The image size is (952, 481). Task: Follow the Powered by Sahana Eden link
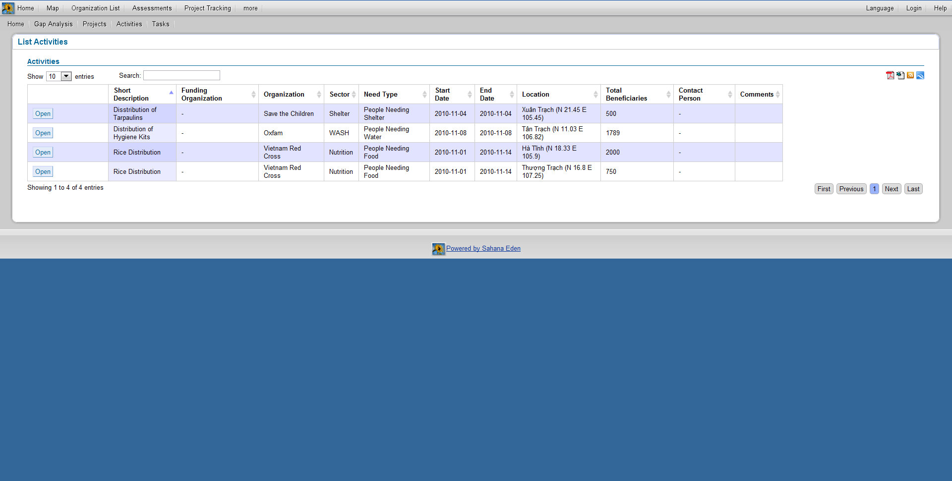click(x=483, y=249)
